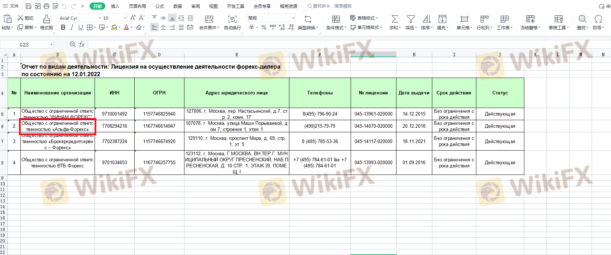
Task: Click the Find (查找) magnifier icon
Action: point(582,19)
